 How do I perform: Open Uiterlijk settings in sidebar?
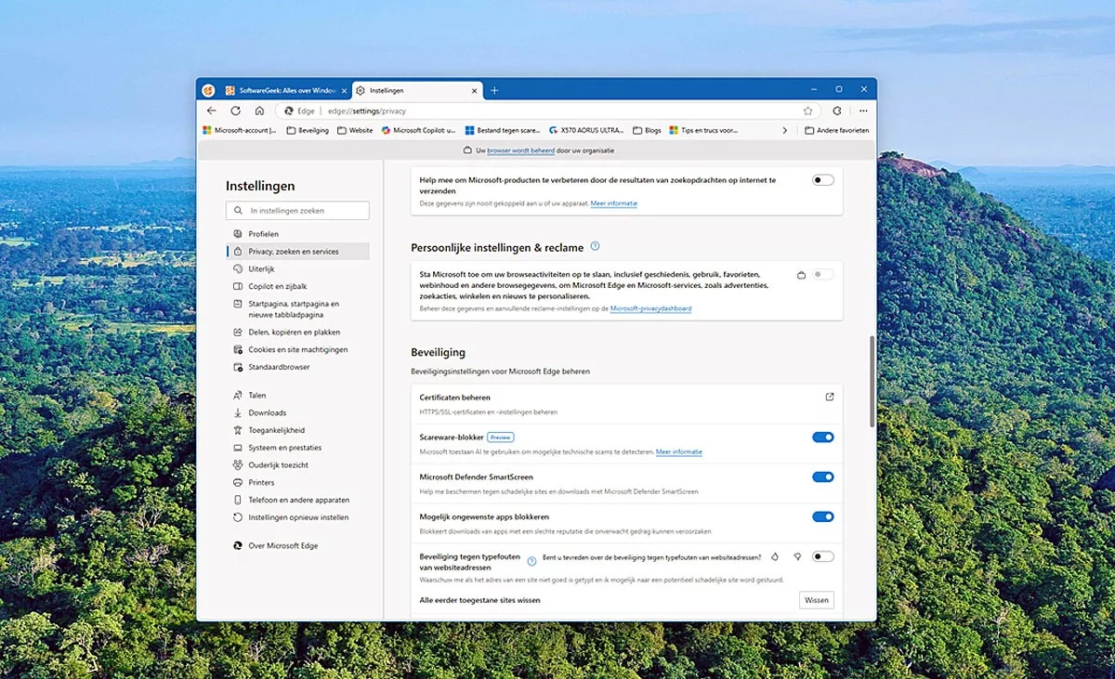pyautogui.click(x=297, y=268)
